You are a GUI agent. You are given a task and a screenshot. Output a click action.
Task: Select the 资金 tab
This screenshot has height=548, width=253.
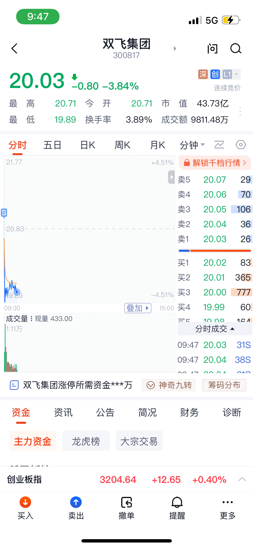[x=21, y=413]
